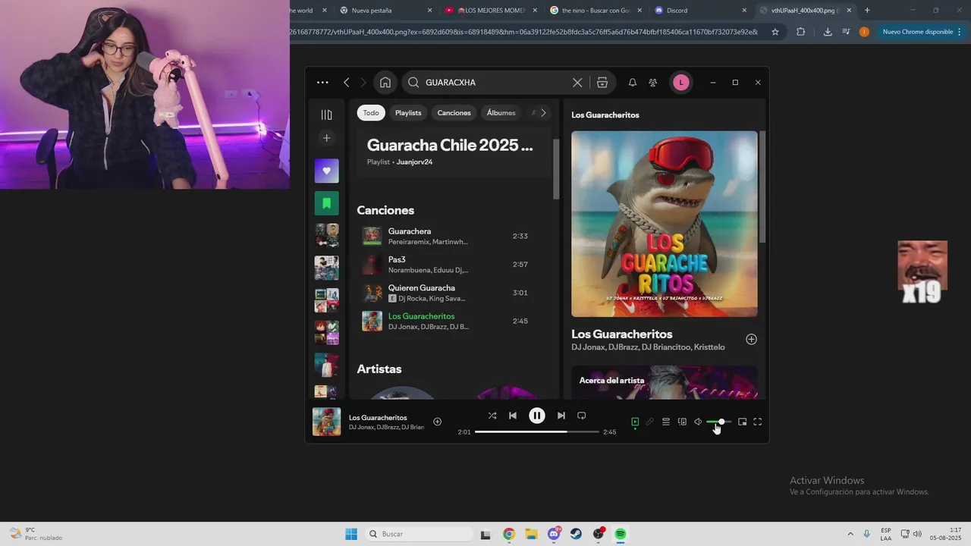Toggle shuffle playback
This screenshot has height=546, width=971.
click(x=492, y=416)
